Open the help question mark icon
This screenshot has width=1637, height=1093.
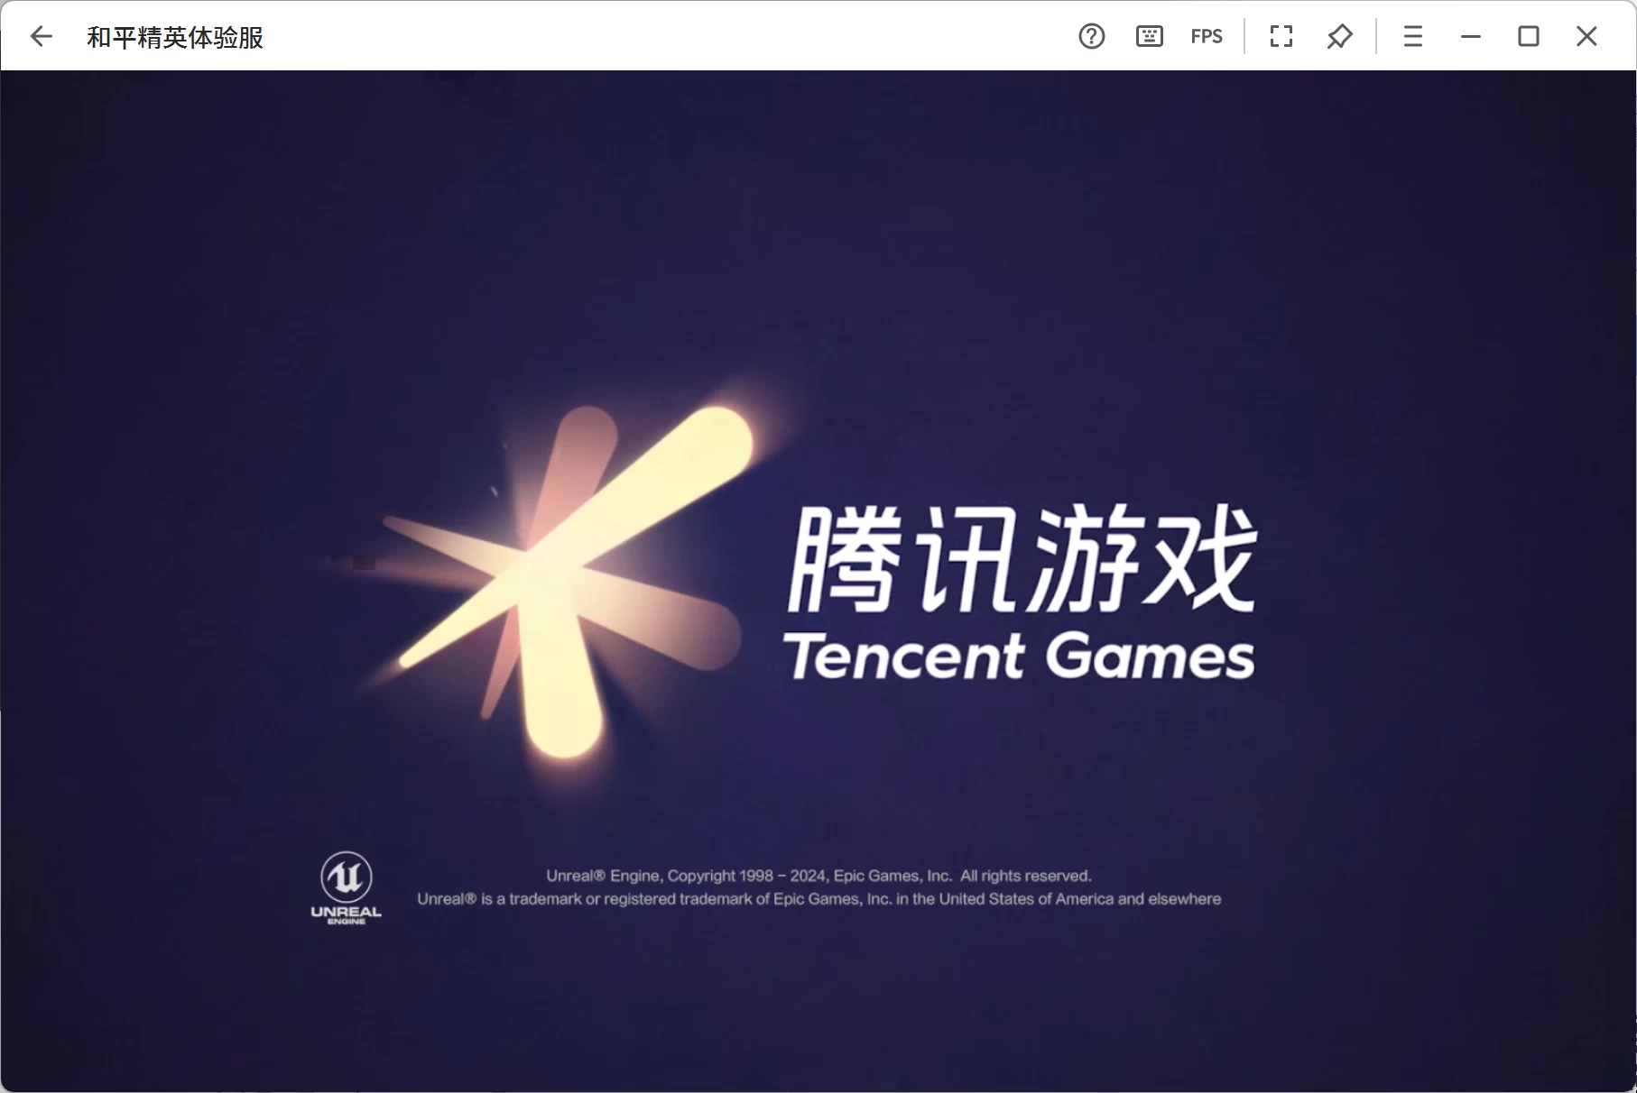(1091, 36)
